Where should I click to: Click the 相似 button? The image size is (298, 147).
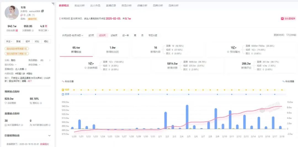(x=46, y=41)
